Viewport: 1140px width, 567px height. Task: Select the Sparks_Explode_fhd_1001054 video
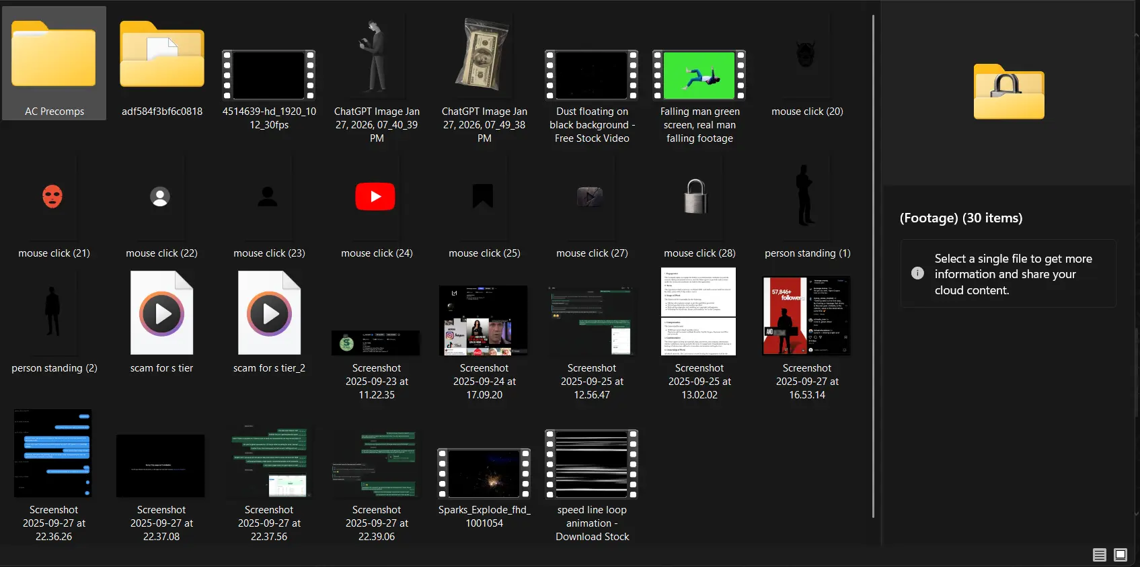(x=484, y=474)
